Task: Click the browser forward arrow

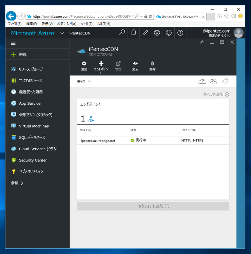Action: tap(21, 16)
